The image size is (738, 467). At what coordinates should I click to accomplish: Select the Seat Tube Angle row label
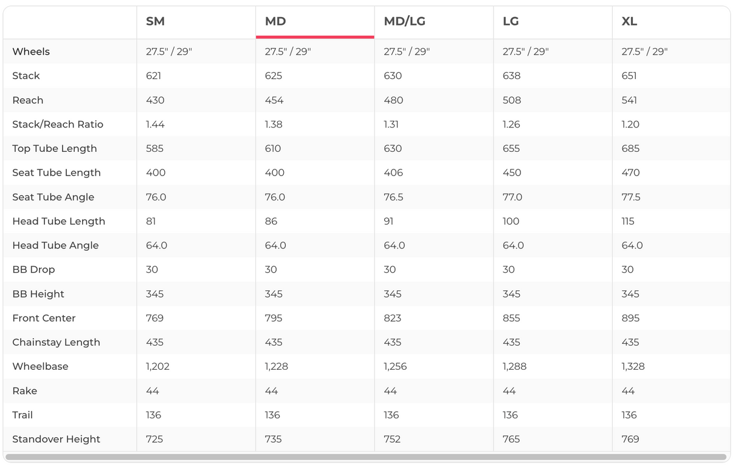pyautogui.click(x=53, y=197)
